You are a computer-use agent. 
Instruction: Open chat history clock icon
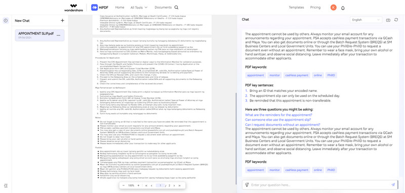[x=6, y=21]
